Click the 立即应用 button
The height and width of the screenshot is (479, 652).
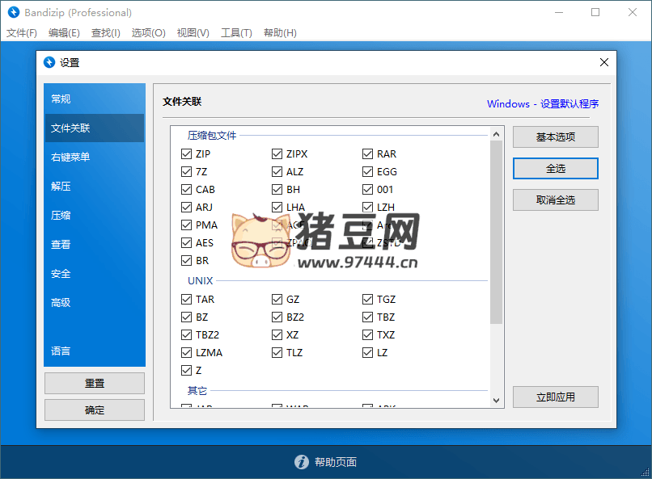555,397
